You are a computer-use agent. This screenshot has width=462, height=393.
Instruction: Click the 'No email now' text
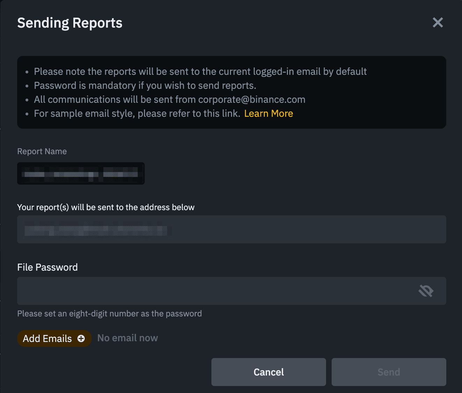pyautogui.click(x=128, y=338)
